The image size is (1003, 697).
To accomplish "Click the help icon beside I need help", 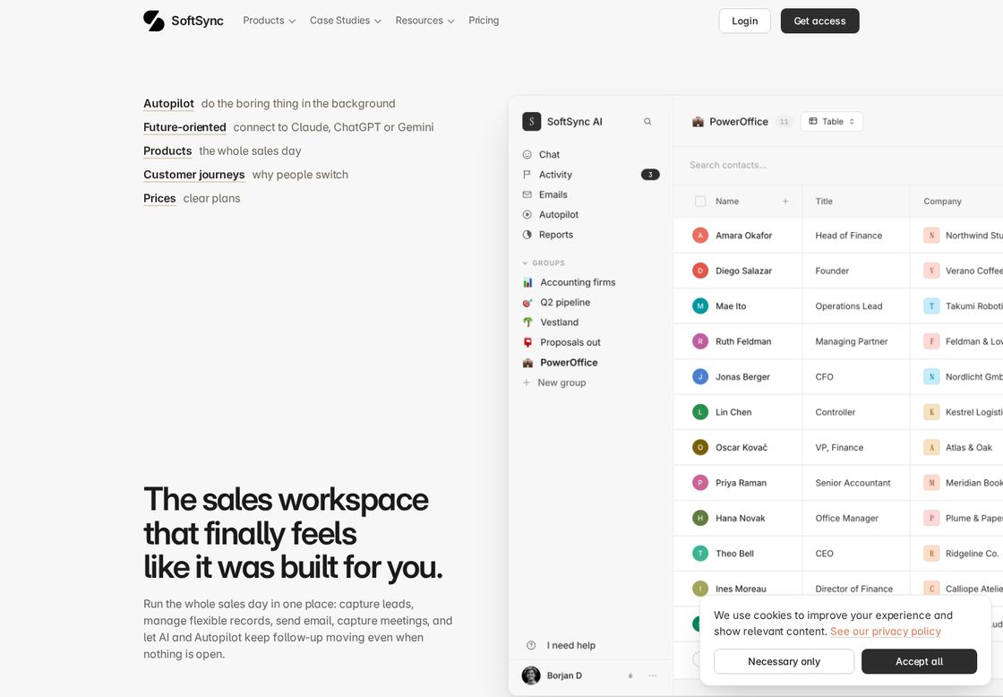I will point(531,645).
